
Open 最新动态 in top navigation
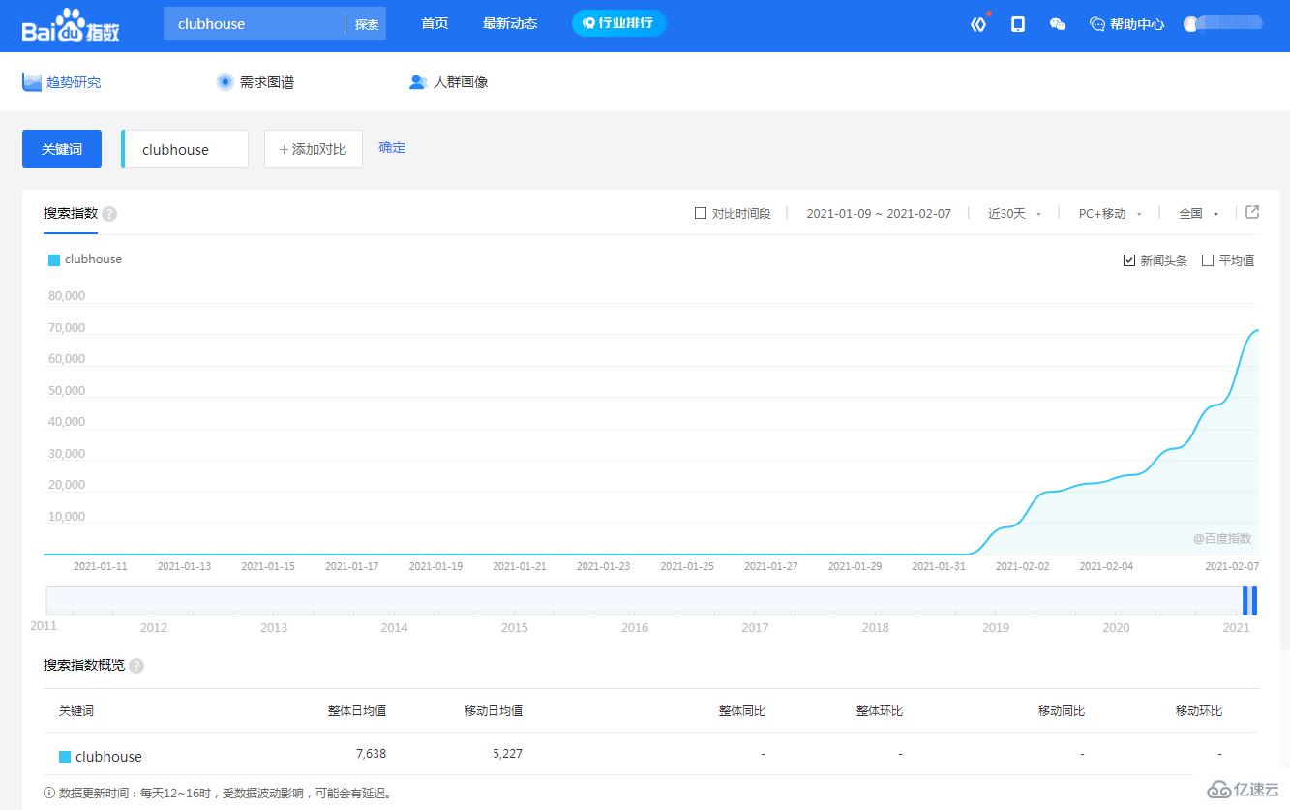pyautogui.click(x=510, y=23)
